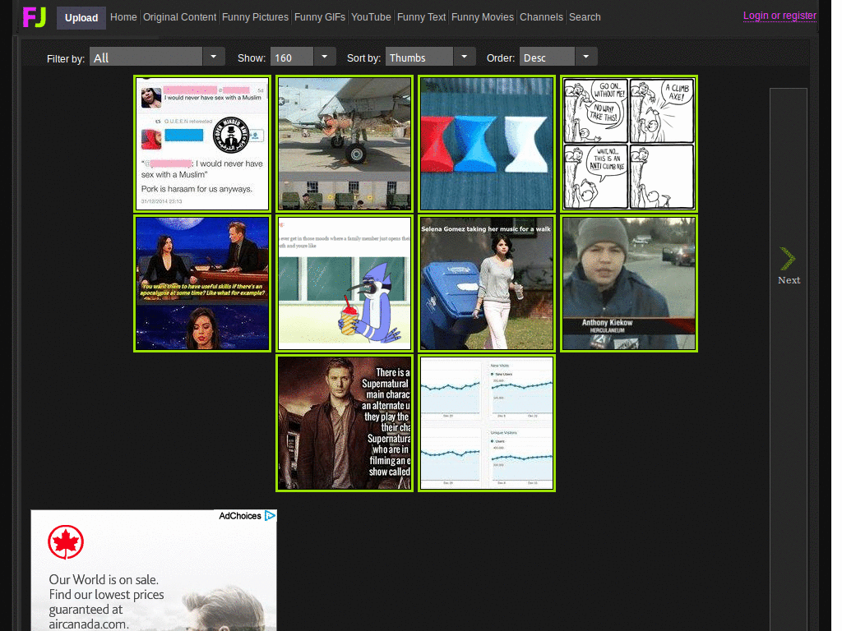Open Funny Text section
The height and width of the screenshot is (631, 842).
point(422,17)
